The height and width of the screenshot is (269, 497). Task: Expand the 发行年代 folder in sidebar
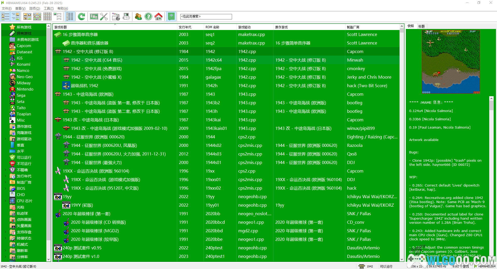pyautogui.click(x=5, y=176)
